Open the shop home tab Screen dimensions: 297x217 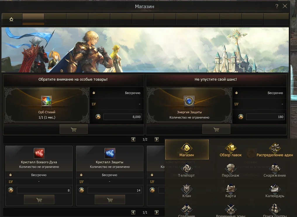11,19
